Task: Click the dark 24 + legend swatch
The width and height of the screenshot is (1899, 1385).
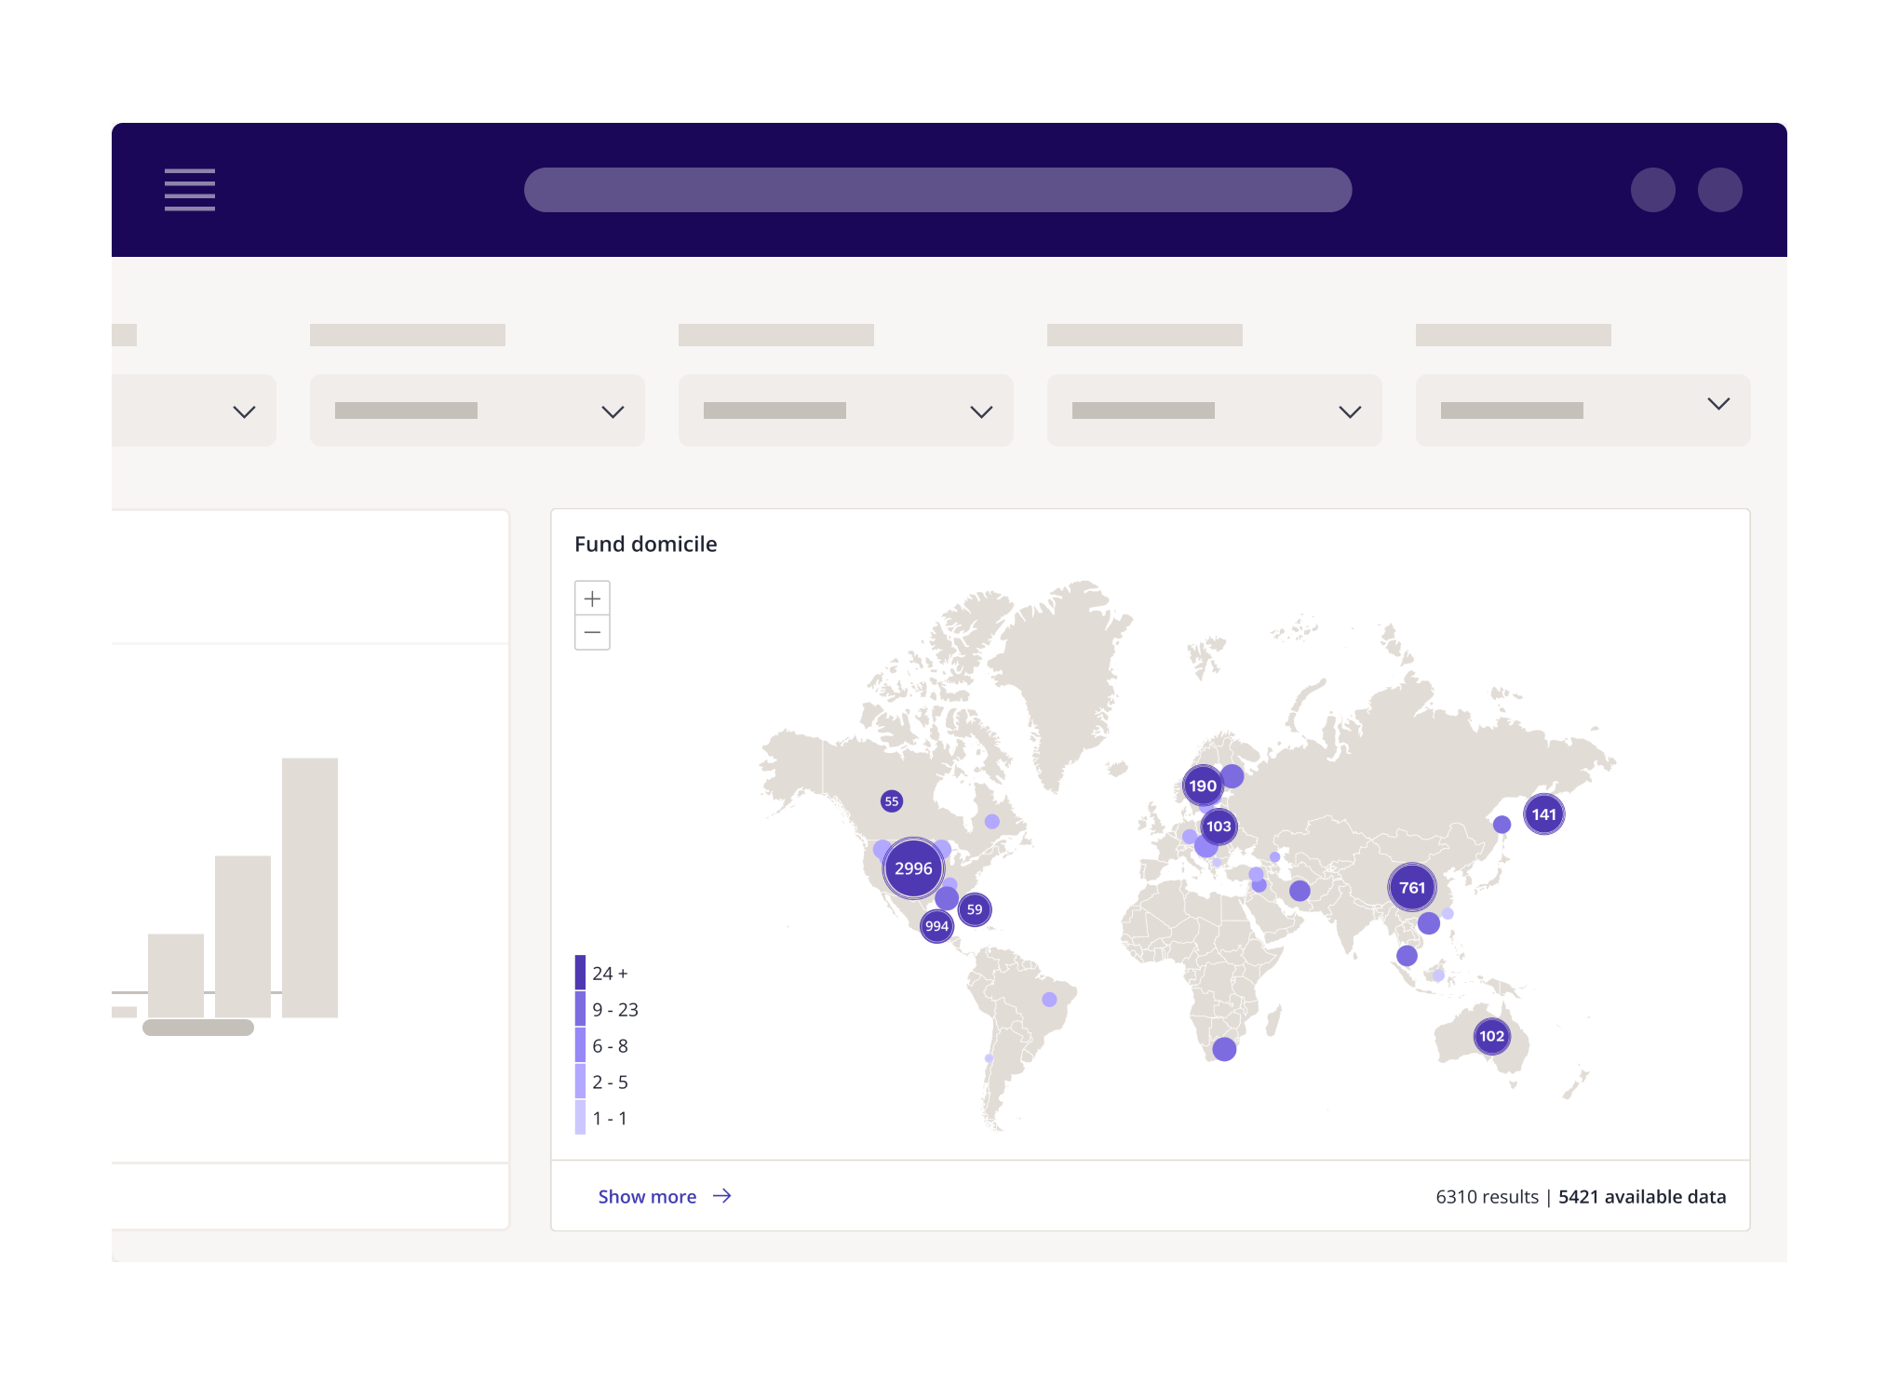Action: click(580, 973)
